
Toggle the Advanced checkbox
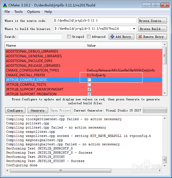tap(89, 37)
